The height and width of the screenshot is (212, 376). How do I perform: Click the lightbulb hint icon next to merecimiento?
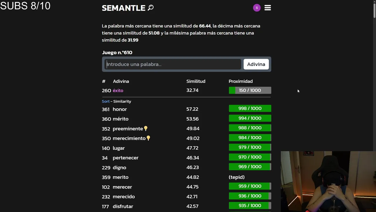click(148, 138)
